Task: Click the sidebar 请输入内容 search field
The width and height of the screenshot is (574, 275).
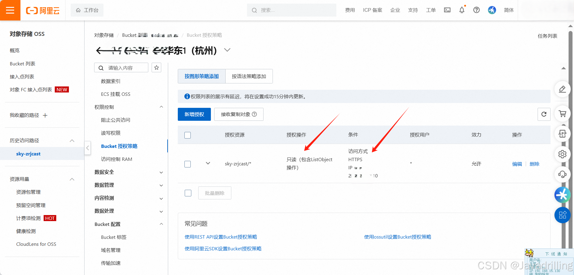Action: tap(121, 67)
